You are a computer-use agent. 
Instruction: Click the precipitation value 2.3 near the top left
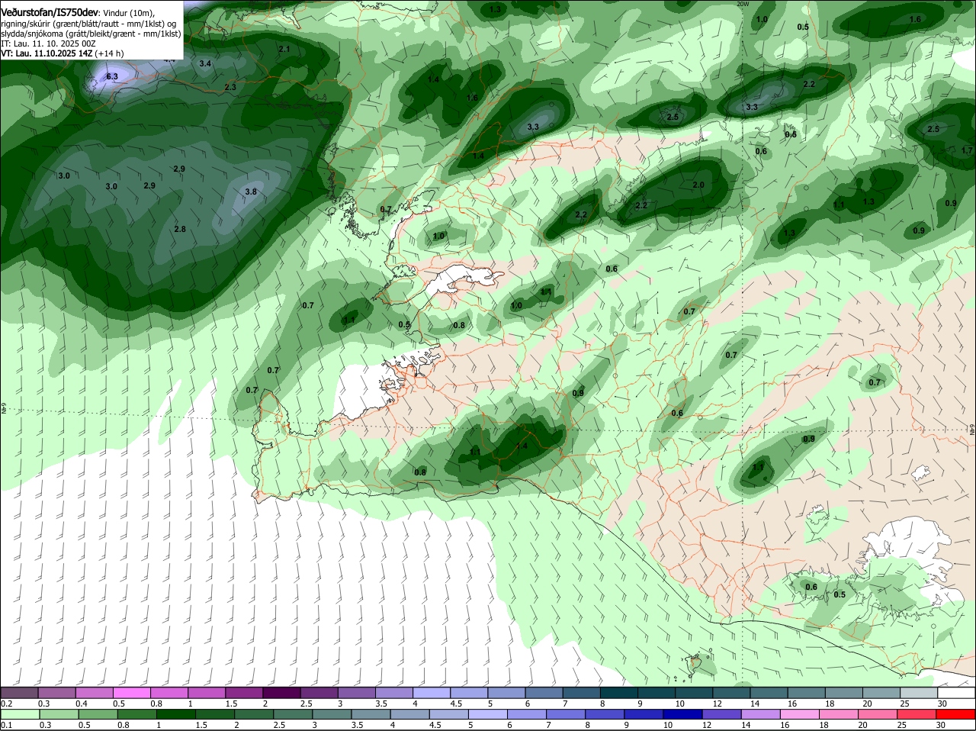(x=230, y=87)
